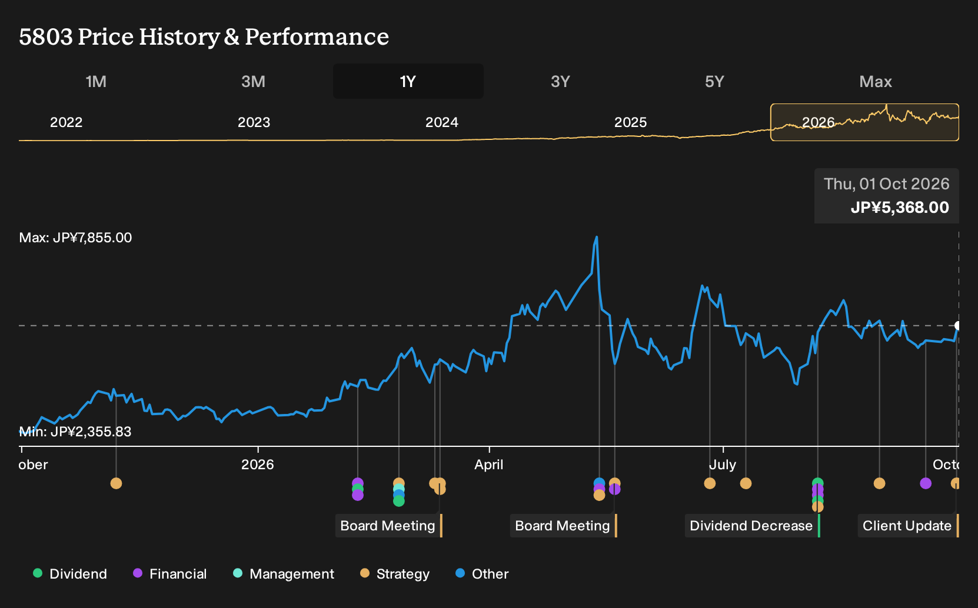
Task: Click the highlighted 2026 range selector window
Action: coord(864,122)
